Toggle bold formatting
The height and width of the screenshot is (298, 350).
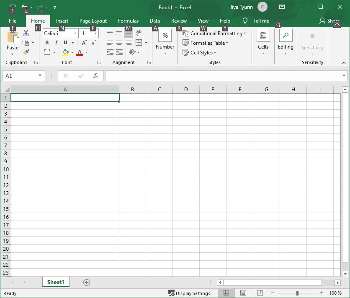pyautogui.click(x=47, y=43)
